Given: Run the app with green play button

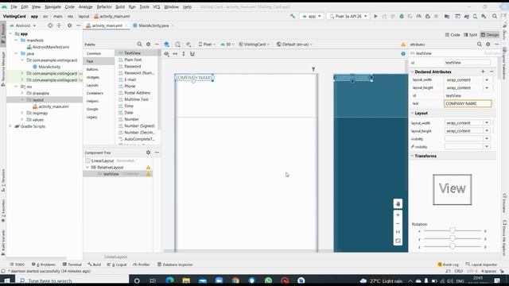Looking at the screenshot, I should (x=375, y=16).
